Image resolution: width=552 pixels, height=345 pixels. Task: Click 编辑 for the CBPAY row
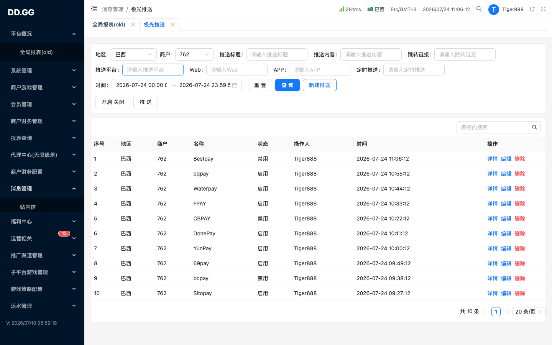tap(506, 219)
